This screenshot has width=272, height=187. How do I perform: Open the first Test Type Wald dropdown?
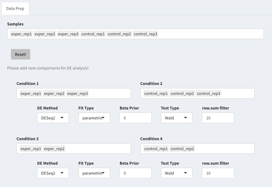pos(176,118)
